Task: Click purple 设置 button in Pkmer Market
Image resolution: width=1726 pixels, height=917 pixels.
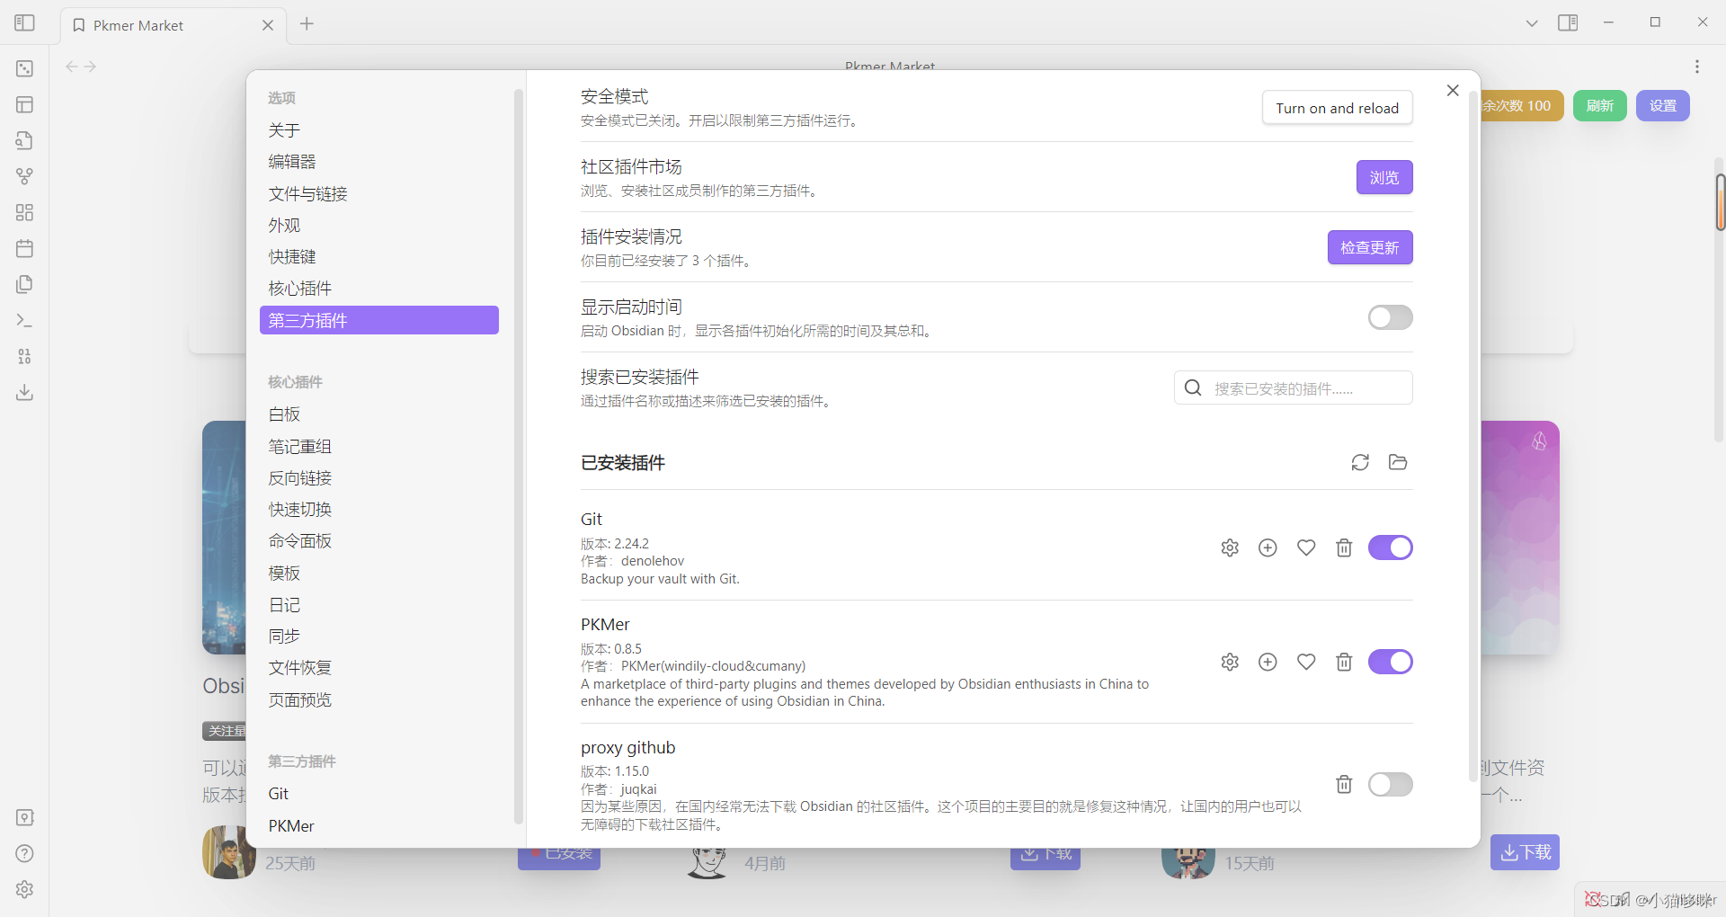Action: (x=1662, y=105)
